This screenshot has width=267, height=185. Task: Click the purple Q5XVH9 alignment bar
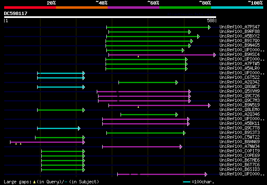pos(143,92)
